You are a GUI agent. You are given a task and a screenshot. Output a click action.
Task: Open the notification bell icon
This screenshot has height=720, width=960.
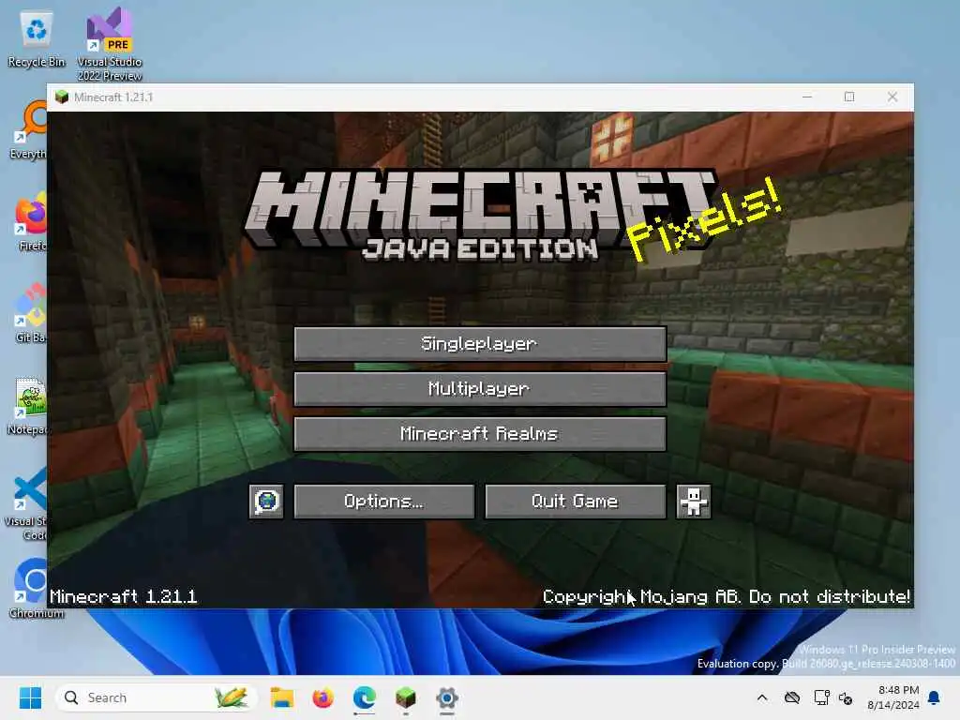(x=935, y=697)
